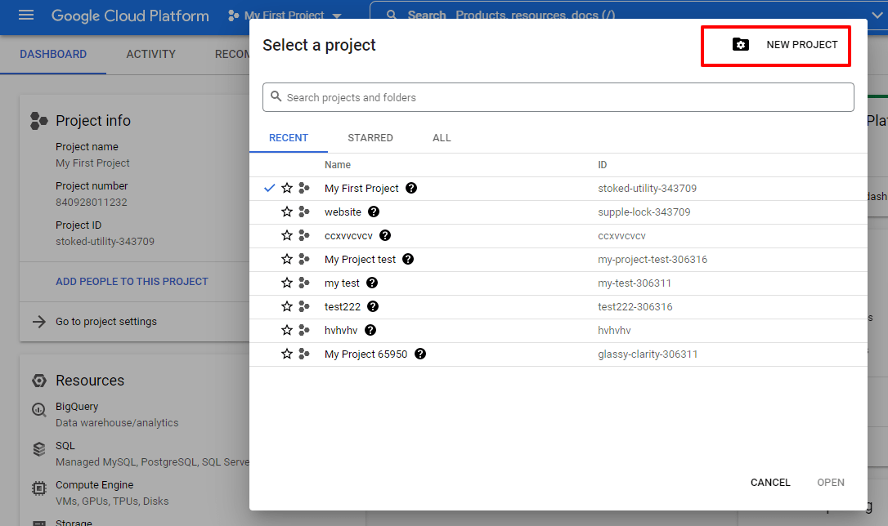The image size is (888, 526).
Task: Open the My First Project selector dropdown
Action: point(285,16)
